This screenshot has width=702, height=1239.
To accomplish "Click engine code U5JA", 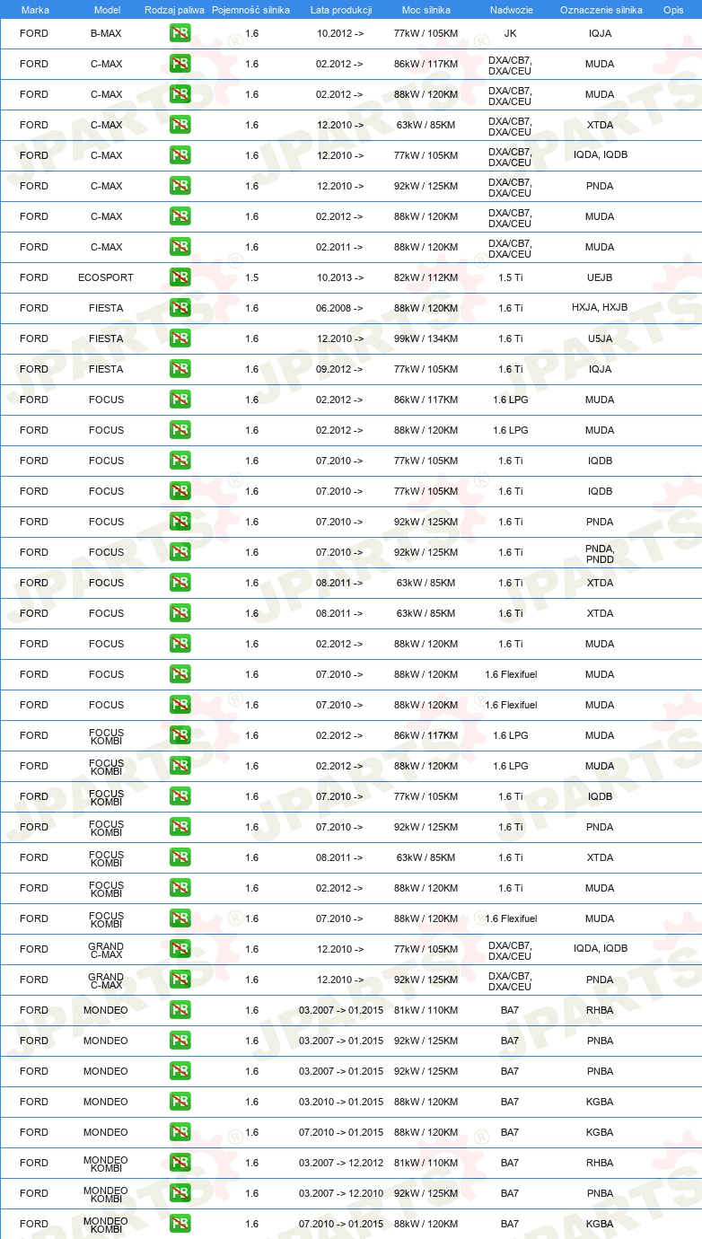I will pos(600,338).
